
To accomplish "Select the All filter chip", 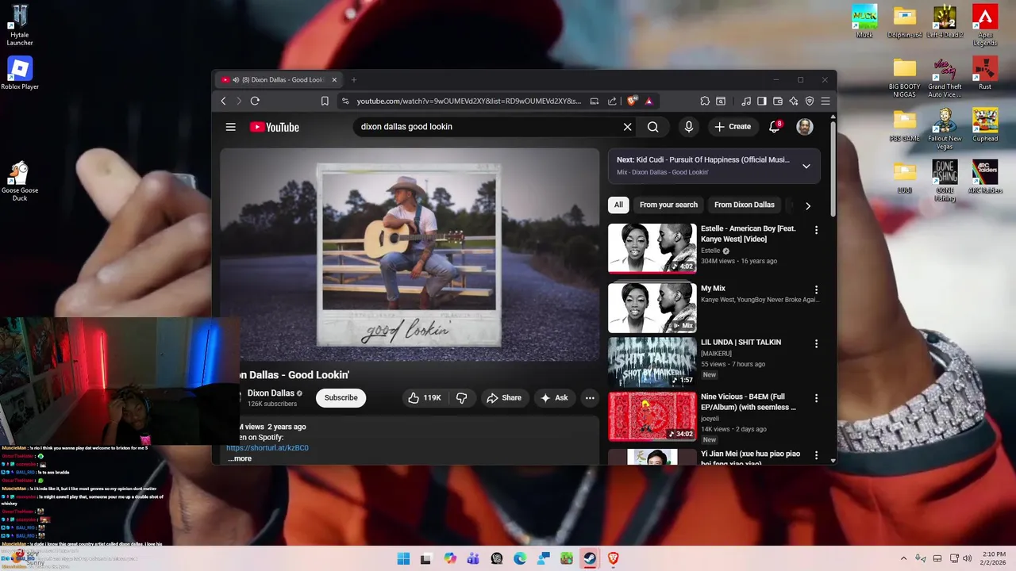I will (x=618, y=205).
